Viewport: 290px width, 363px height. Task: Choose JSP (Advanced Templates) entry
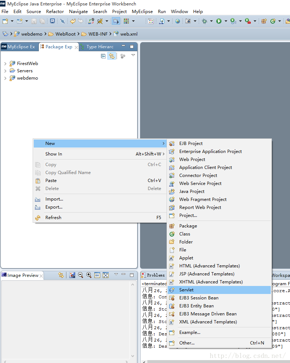(219, 274)
